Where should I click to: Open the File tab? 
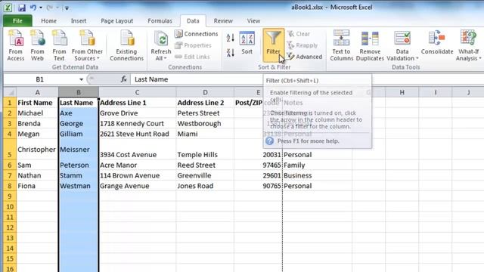(x=17, y=21)
